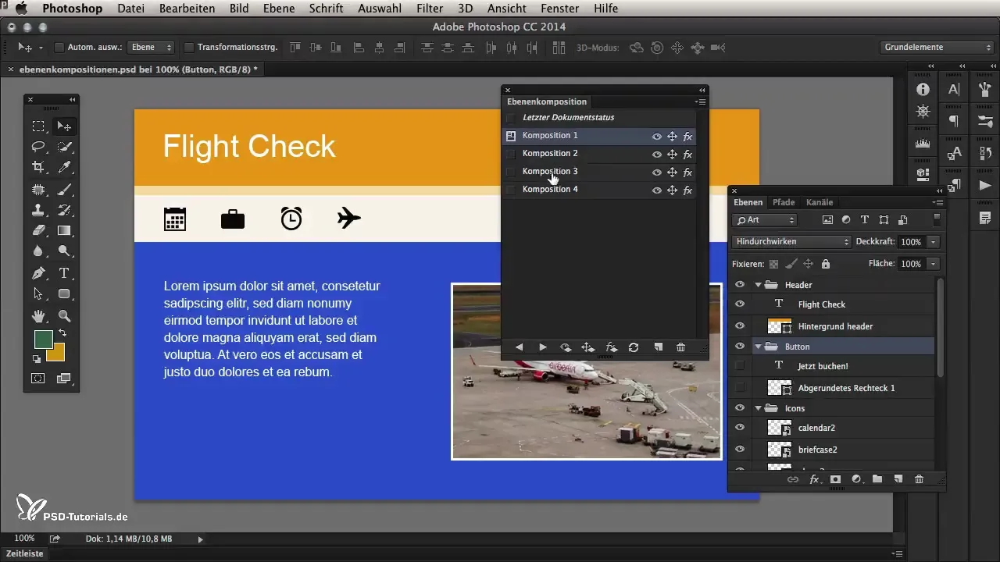Create new layer comp icon
Image resolution: width=1000 pixels, height=562 pixels.
coord(658,347)
